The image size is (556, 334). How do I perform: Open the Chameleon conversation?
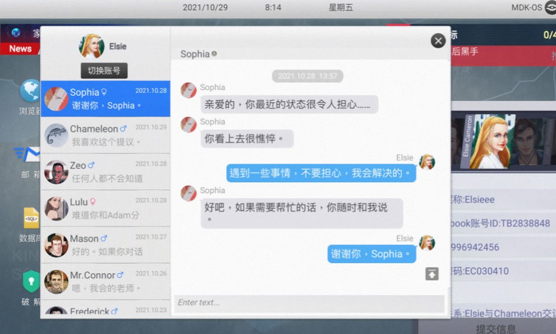pyautogui.click(x=105, y=135)
